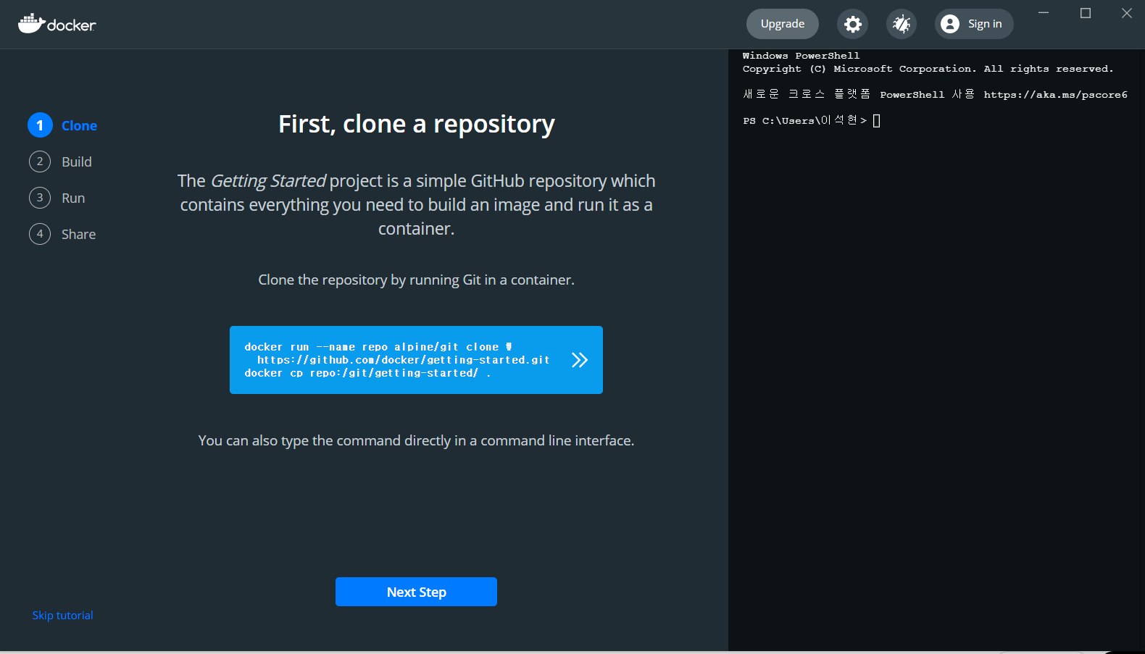The height and width of the screenshot is (654, 1145).
Task: Open the Clone step label
Action: click(79, 125)
